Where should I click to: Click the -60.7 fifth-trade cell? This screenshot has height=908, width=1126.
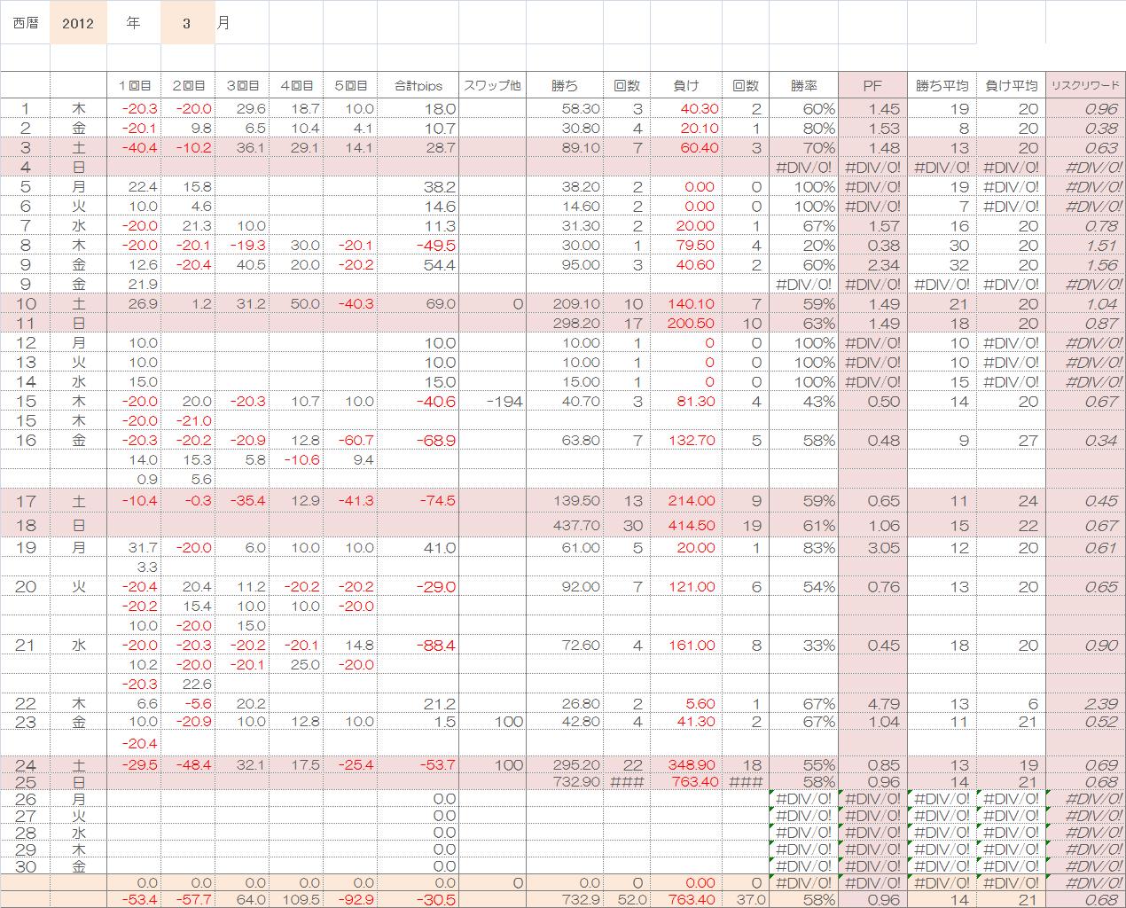tap(350, 440)
